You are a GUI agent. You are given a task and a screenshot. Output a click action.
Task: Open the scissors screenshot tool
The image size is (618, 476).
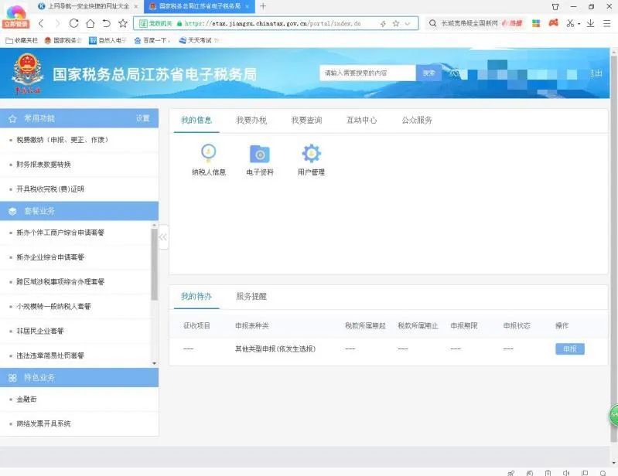pyautogui.click(x=570, y=23)
